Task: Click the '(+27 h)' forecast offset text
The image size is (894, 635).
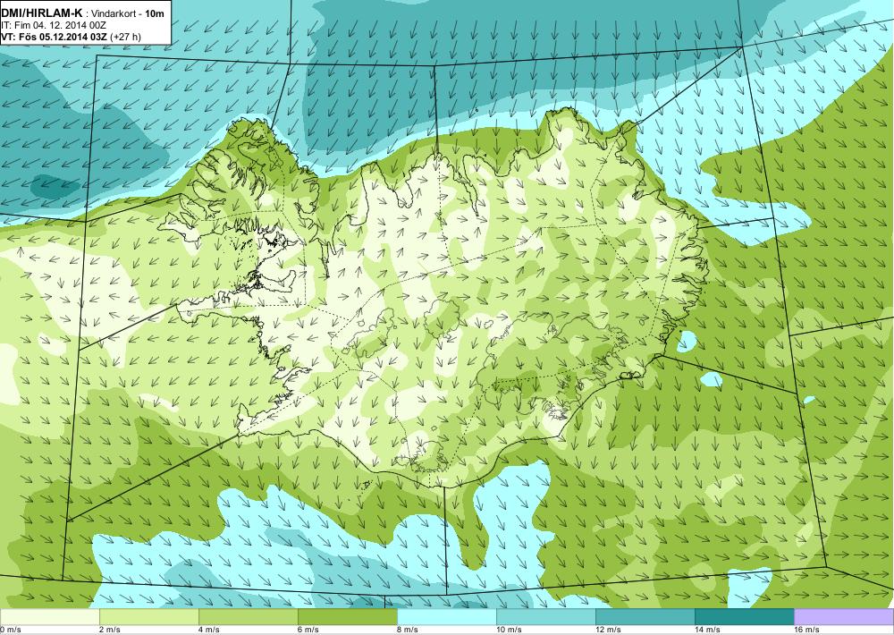Action: (125, 37)
